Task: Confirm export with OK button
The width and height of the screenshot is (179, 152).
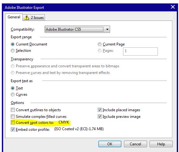Action: point(110,144)
